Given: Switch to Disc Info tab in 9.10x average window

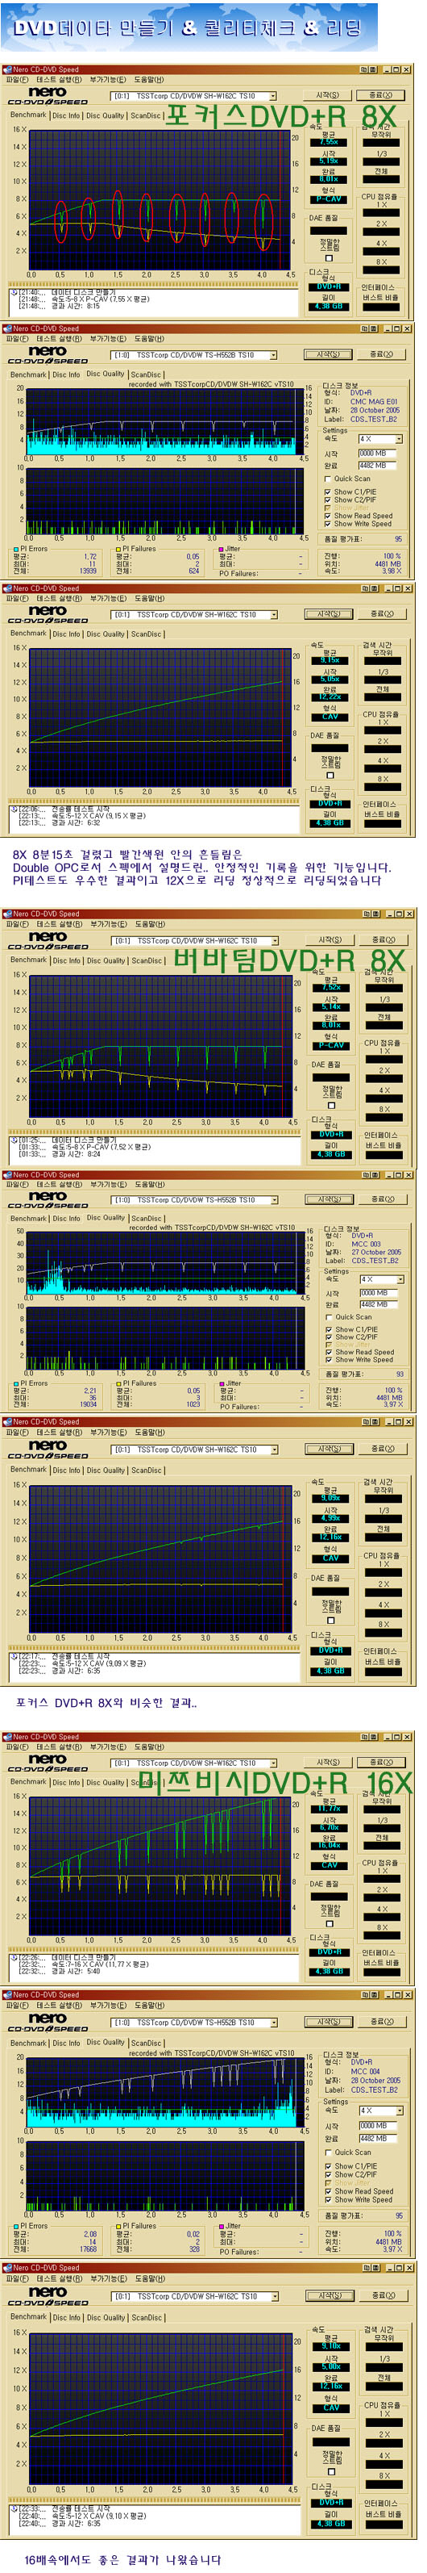Looking at the screenshot, I should (x=66, y=2316).
